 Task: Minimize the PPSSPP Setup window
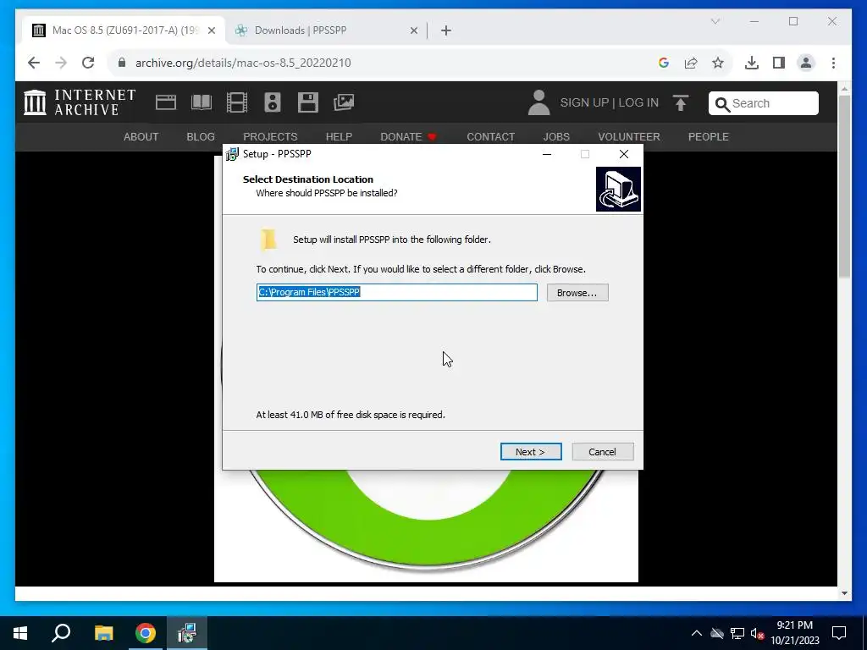547,154
